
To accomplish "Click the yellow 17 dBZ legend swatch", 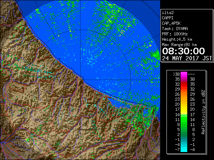I will click(184, 109).
